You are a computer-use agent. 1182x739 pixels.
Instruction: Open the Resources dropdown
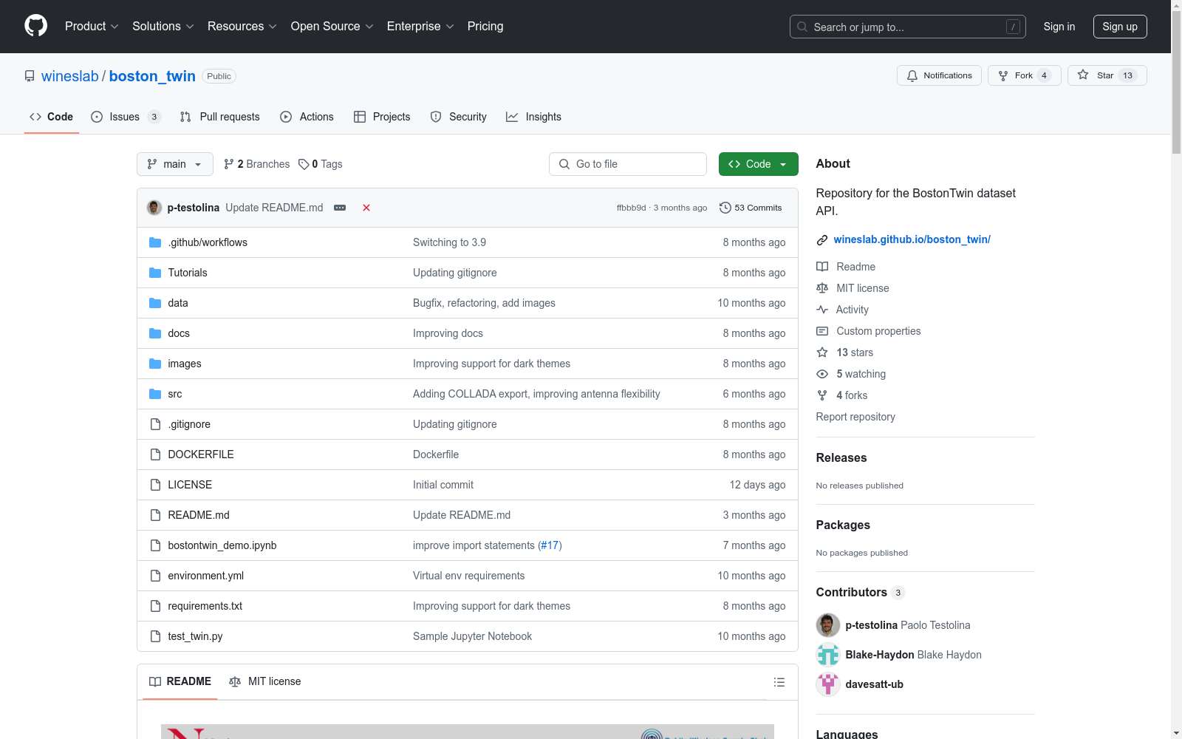[x=242, y=26]
